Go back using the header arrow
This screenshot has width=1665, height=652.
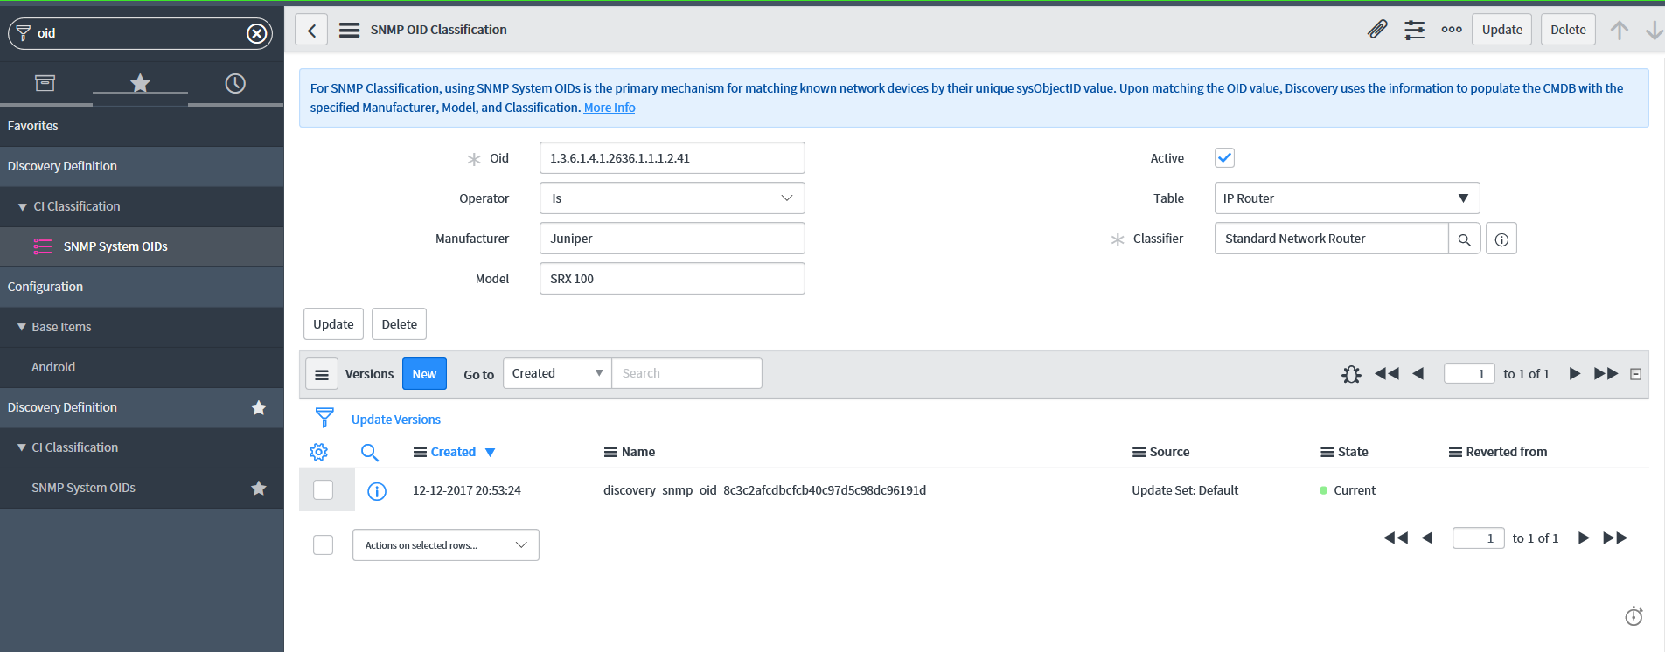(x=311, y=30)
